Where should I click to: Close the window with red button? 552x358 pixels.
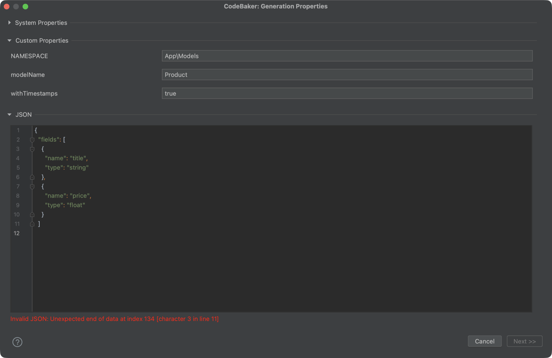click(x=7, y=6)
